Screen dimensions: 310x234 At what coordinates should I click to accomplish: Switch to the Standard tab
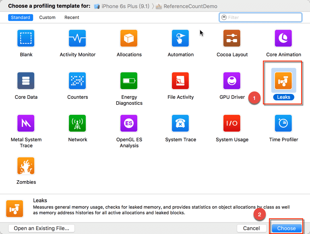coord(21,17)
